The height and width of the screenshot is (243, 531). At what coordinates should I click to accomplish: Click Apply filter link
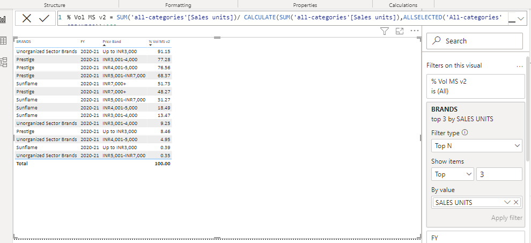coord(507,218)
